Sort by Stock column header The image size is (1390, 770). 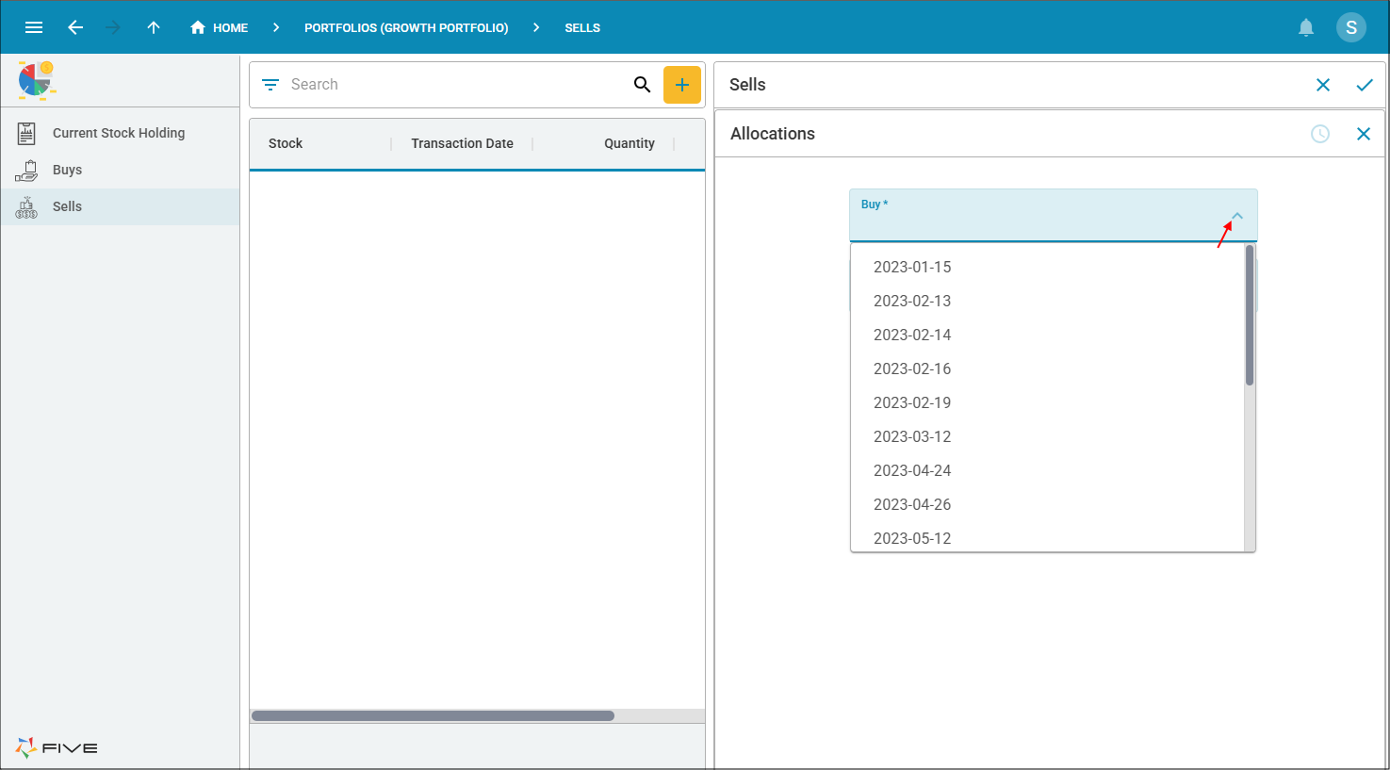click(x=286, y=143)
